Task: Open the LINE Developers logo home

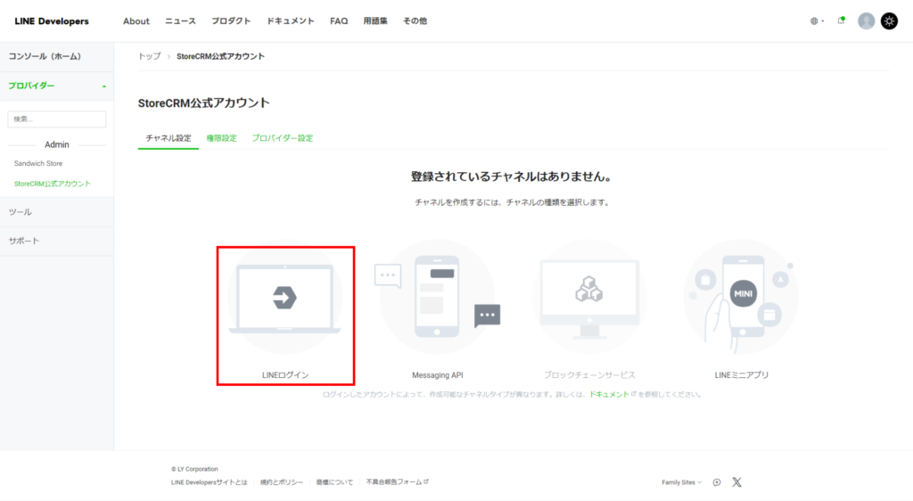Action: (x=52, y=21)
